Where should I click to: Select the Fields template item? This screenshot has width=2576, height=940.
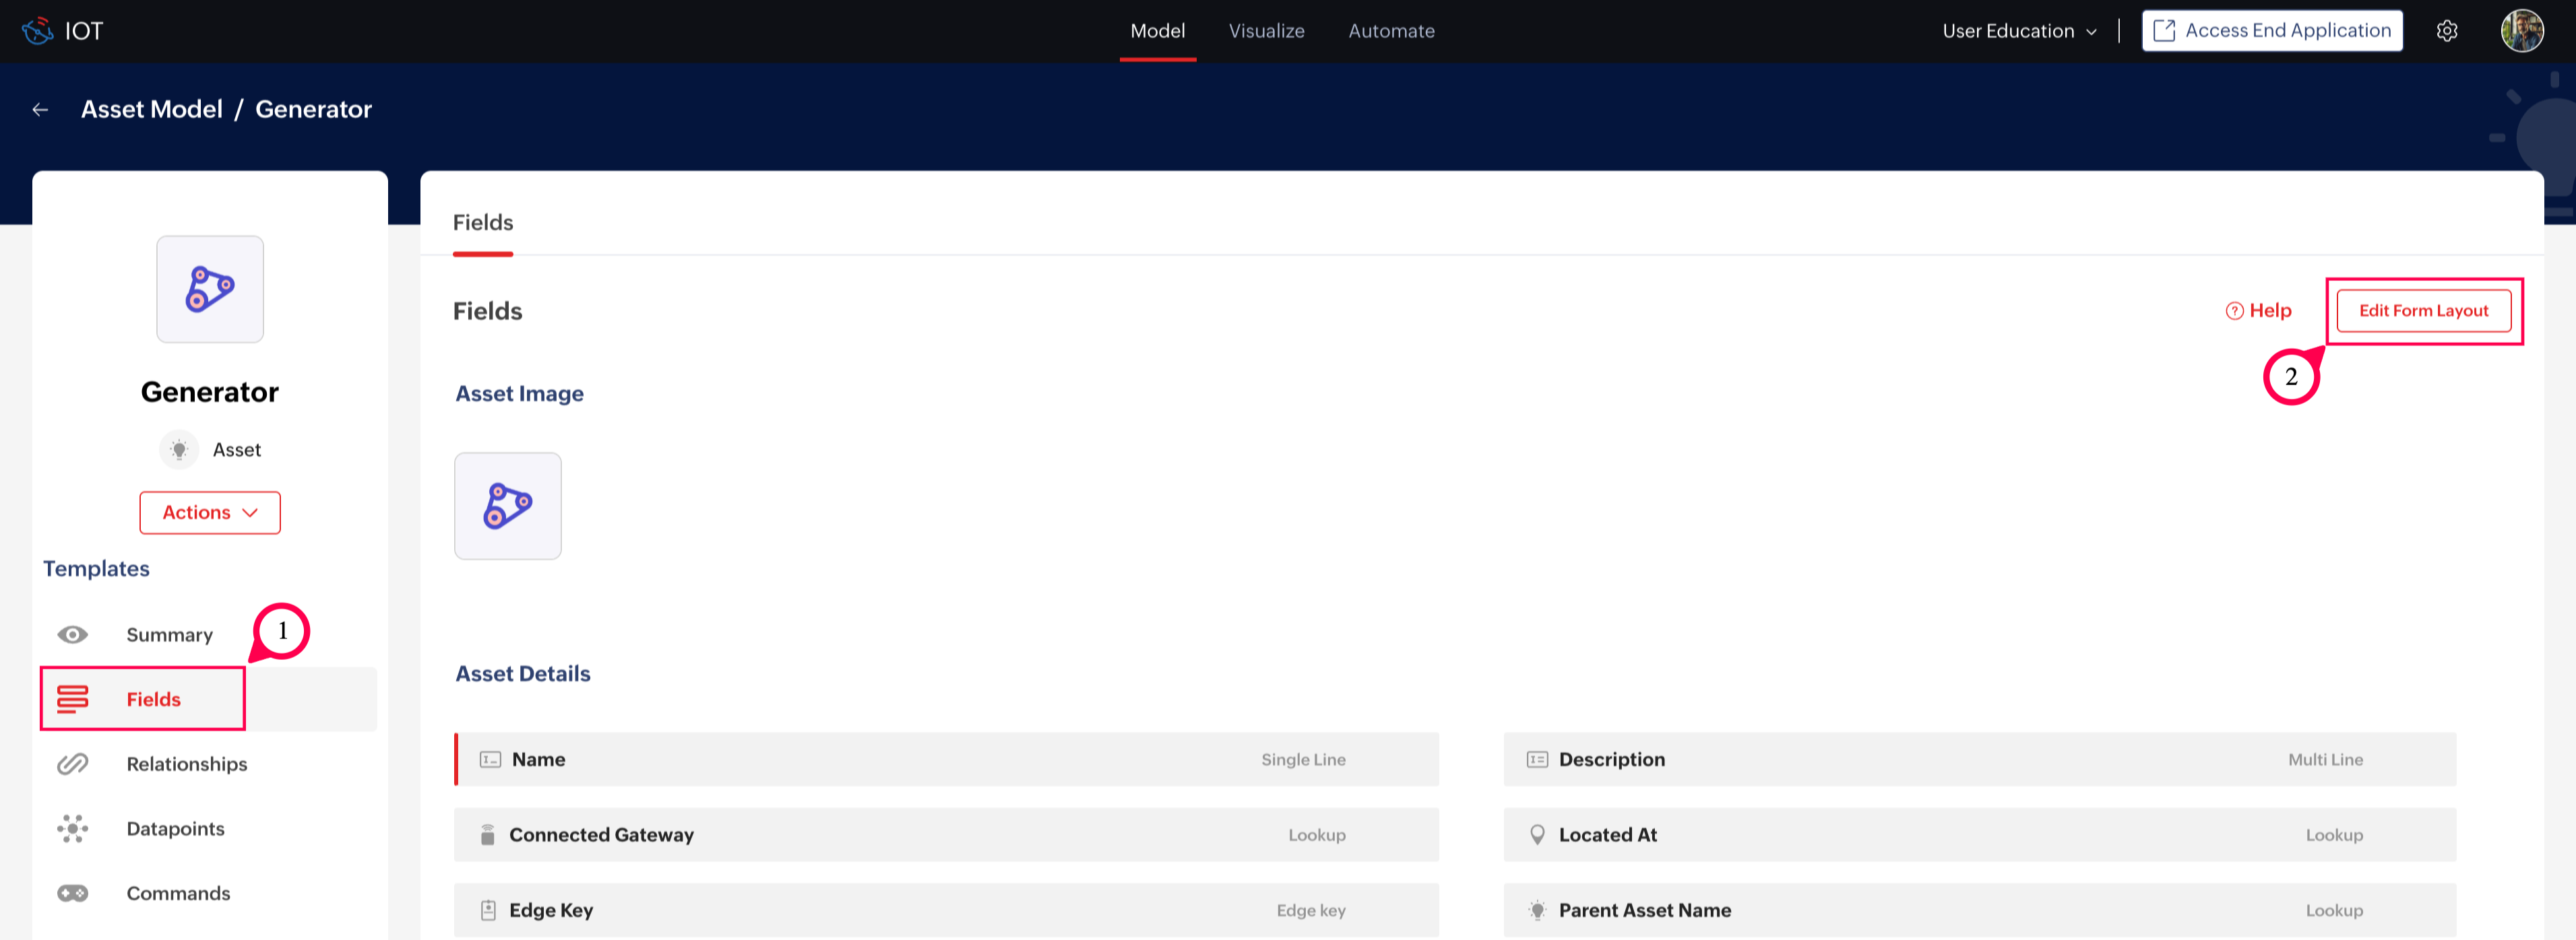153,700
